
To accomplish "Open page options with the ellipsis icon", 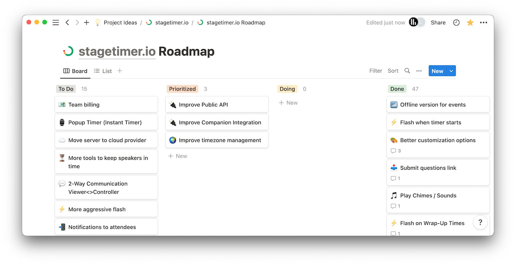I will [x=483, y=22].
